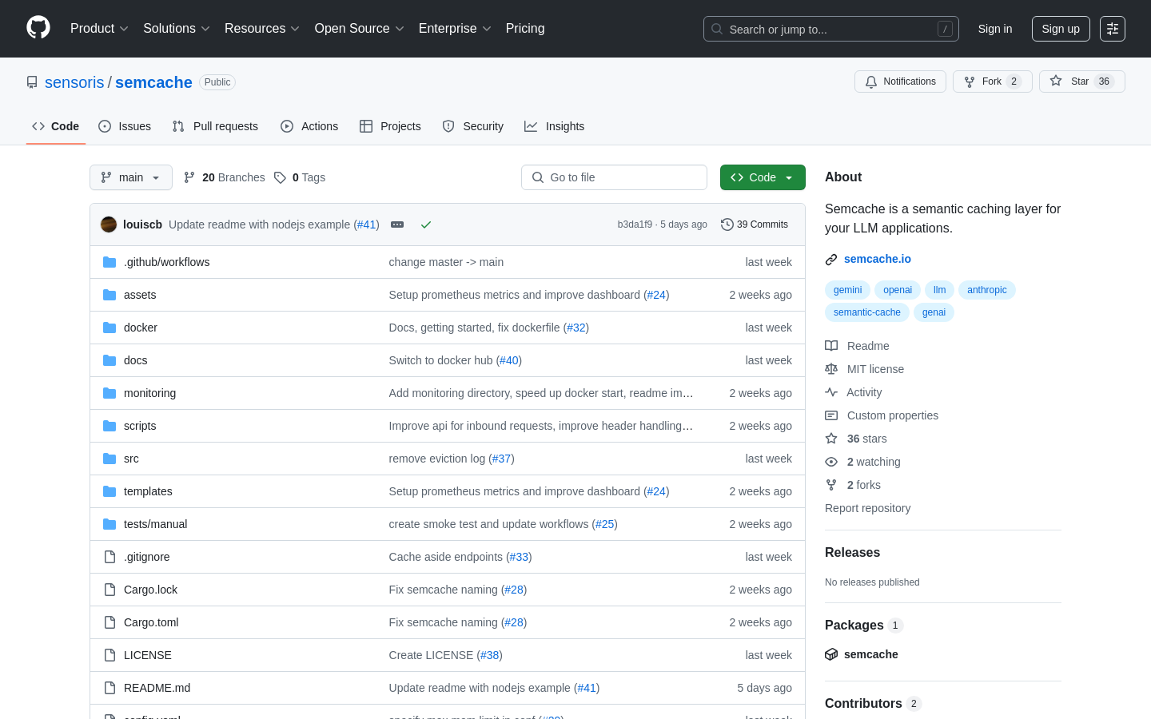
Task: Click the Notifications bell button
Action: [x=900, y=81]
